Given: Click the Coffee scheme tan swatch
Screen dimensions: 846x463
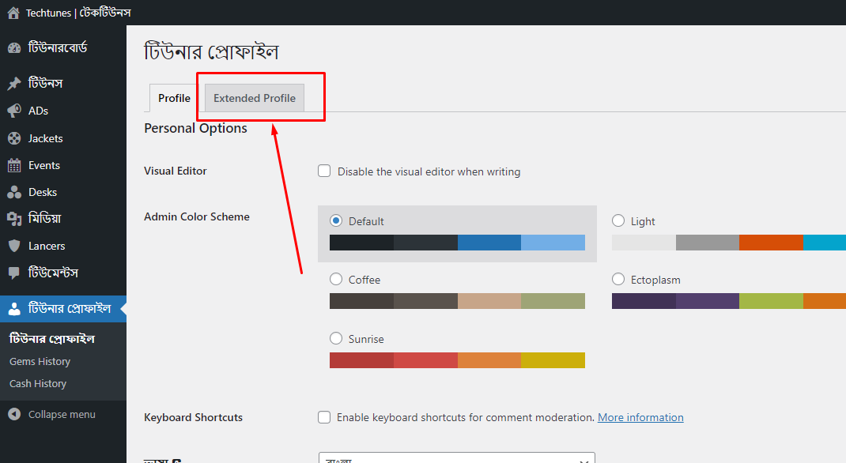Looking at the screenshot, I should tap(489, 301).
